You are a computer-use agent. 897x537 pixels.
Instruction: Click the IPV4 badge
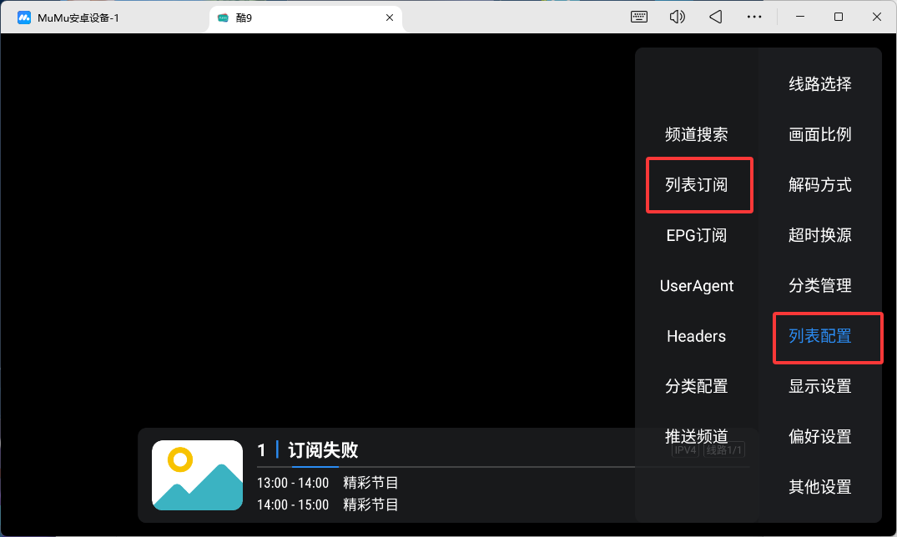tap(685, 450)
